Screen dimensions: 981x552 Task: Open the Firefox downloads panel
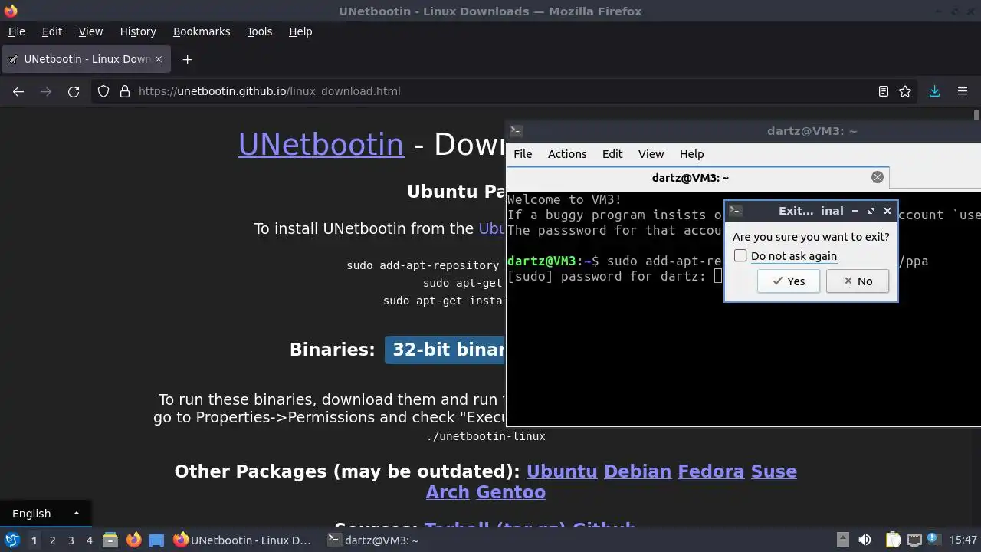(x=934, y=91)
